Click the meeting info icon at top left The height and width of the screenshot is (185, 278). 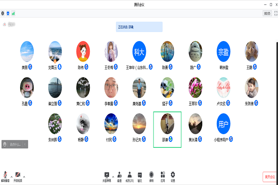tap(3, 13)
